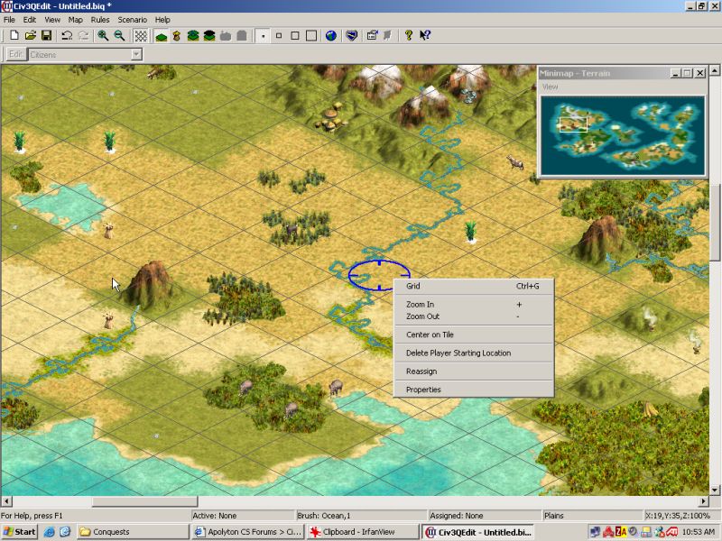Viewport: 722px width, 541px height.
Task: Save the scenario with the floppy disk icon
Action: pyautogui.click(x=45, y=36)
